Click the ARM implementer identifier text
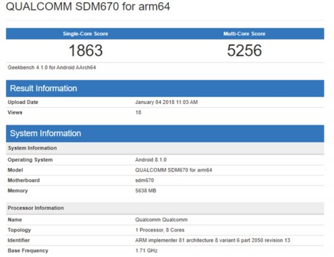 (x=213, y=240)
